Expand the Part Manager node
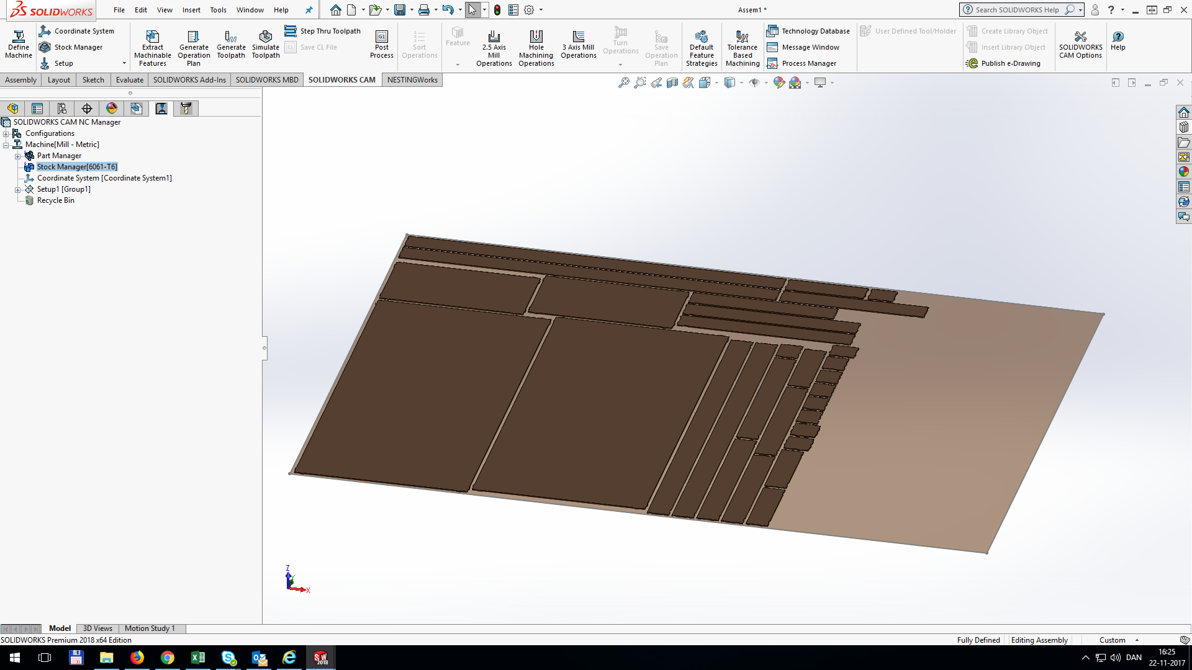 click(x=18, y=156)
